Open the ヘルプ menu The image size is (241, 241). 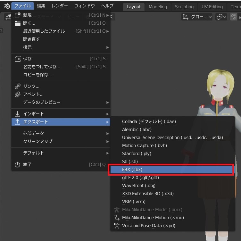tap(107, 6)
